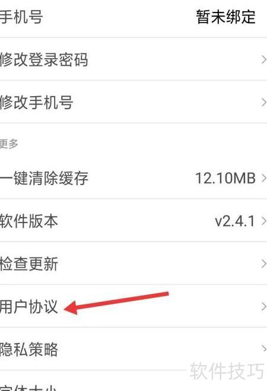Open the 用户协议 agreement page

coord(133,306)
